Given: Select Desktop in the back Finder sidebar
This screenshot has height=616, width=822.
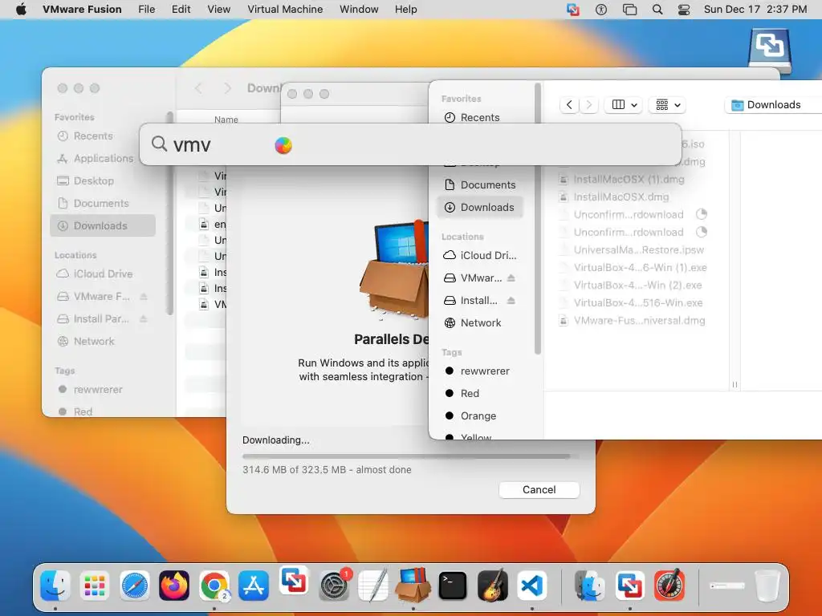Looking at the screenshot, I should pos(103,180).
